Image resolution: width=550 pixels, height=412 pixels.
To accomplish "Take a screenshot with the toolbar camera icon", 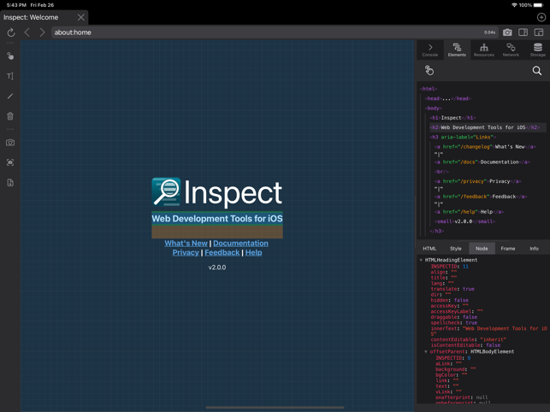I will click(x=507, y=32).
